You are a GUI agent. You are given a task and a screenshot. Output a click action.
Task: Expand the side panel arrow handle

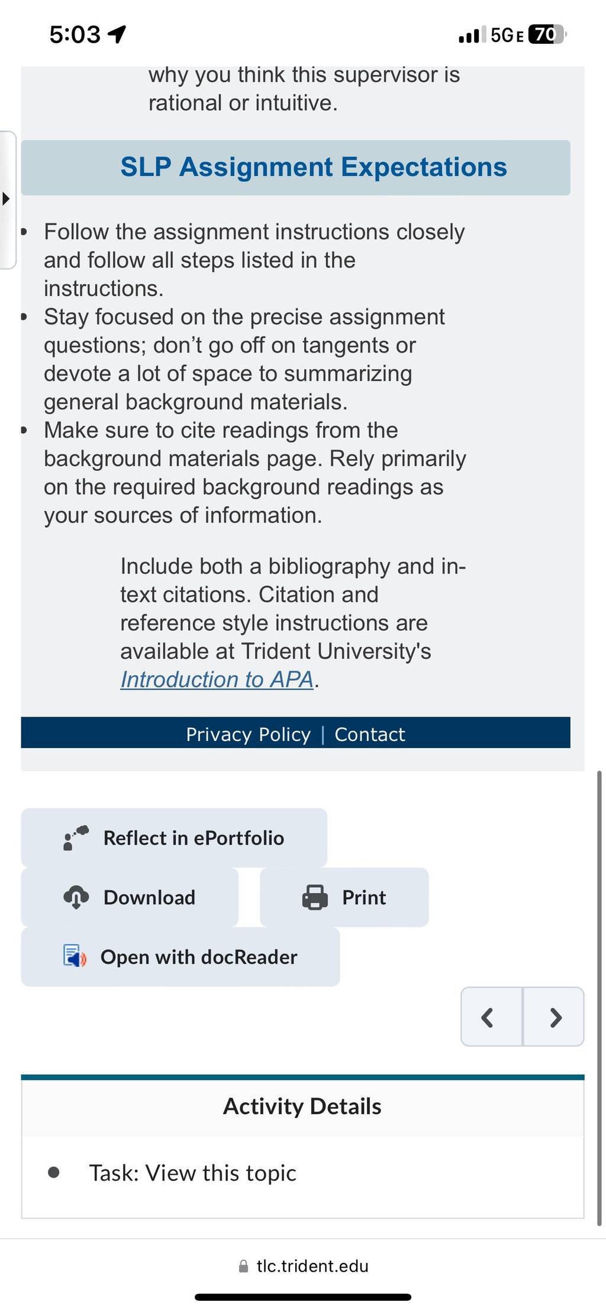point(7,198)
